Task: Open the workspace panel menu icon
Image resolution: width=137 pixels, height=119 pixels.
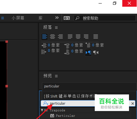Action: (3, 18)
